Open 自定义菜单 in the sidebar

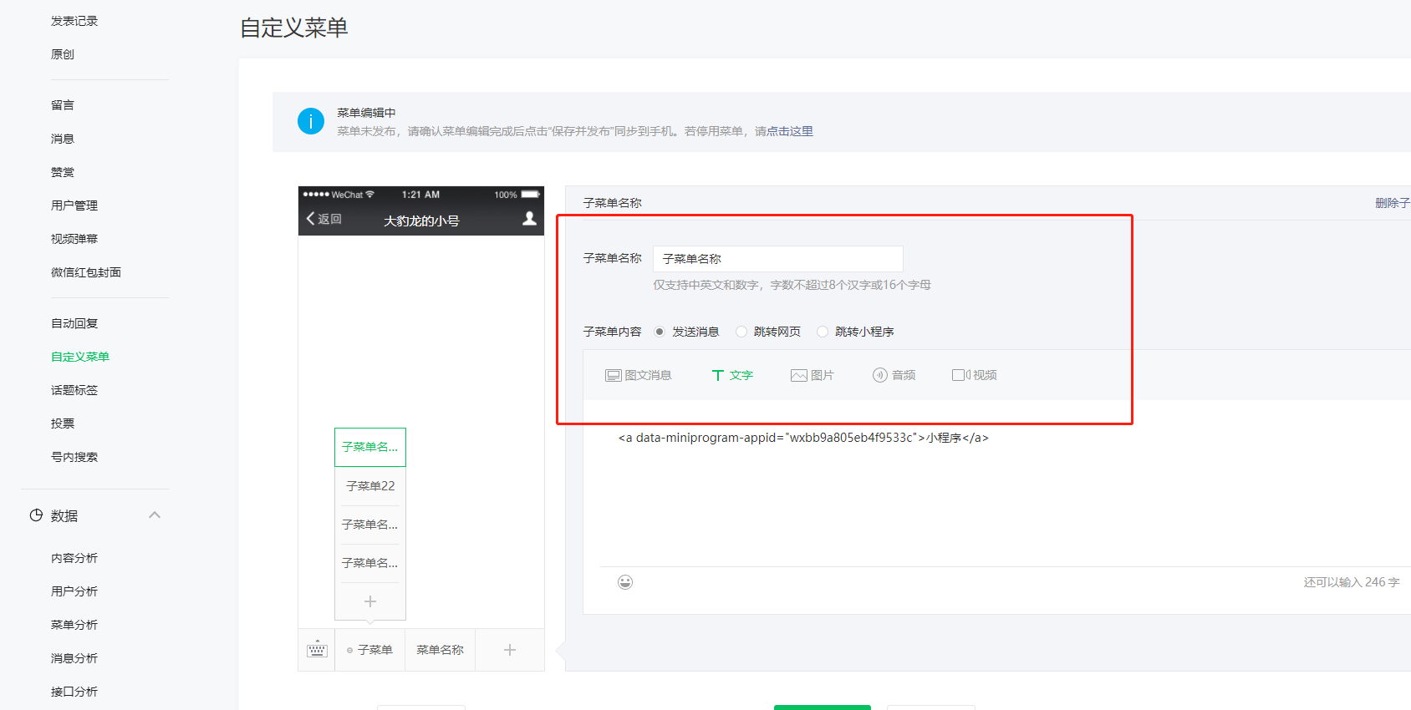coord(80,357)
